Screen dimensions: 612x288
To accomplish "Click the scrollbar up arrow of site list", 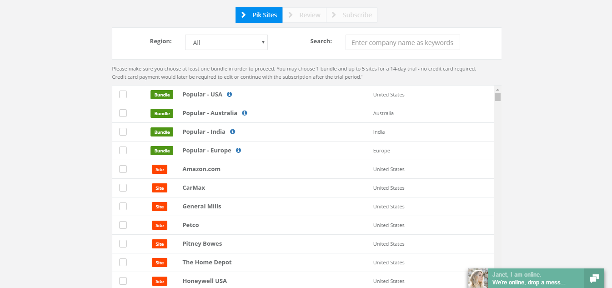I will tap(497, 90).
